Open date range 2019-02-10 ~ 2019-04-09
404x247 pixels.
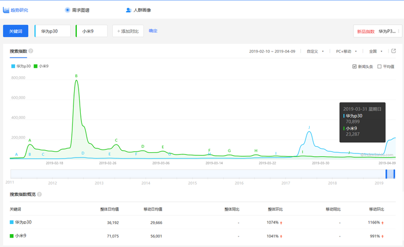pyautogui.click(x=272, y=52)
